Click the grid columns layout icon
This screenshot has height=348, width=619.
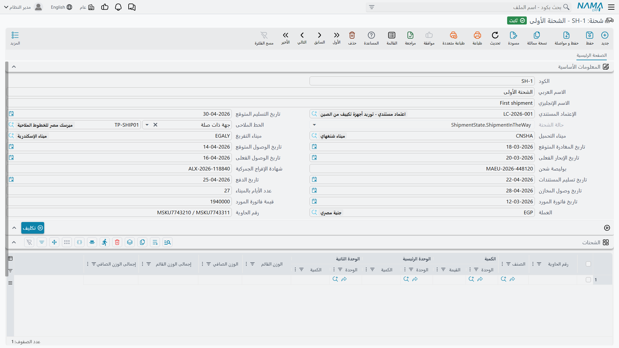coord(10,258)
